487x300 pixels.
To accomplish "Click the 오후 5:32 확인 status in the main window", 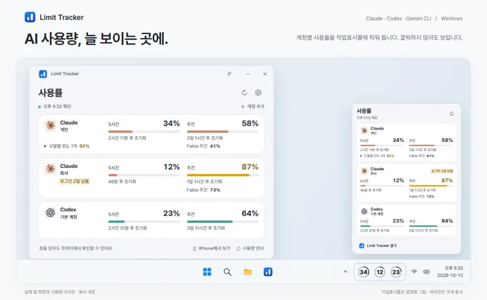I will [x=55, y=107].
